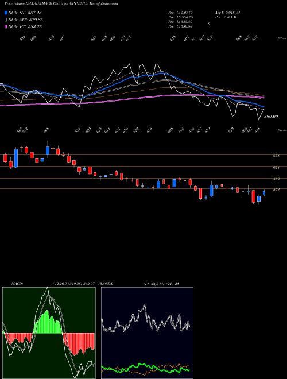Click the magenta DOW PT legend swatch
287x379 pixels.
click(x=6, y=26)
